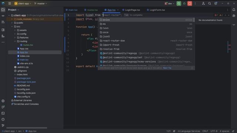This screenshot has height=133, width=237.
Task: Stop the running dev process
Action: pos(190,3)
